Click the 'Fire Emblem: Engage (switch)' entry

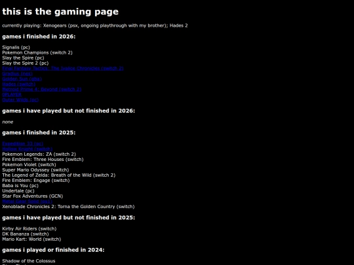click(x=36, y=181)
